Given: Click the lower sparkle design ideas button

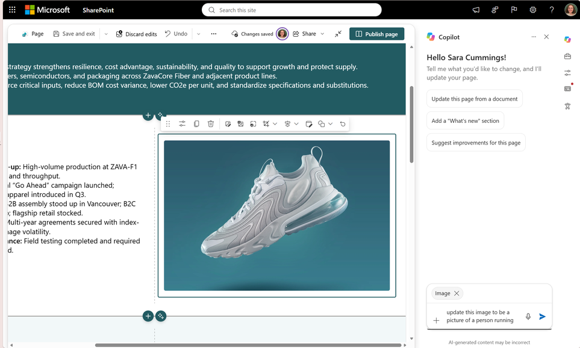Looking at the screenshot, I should click(161, 316).
